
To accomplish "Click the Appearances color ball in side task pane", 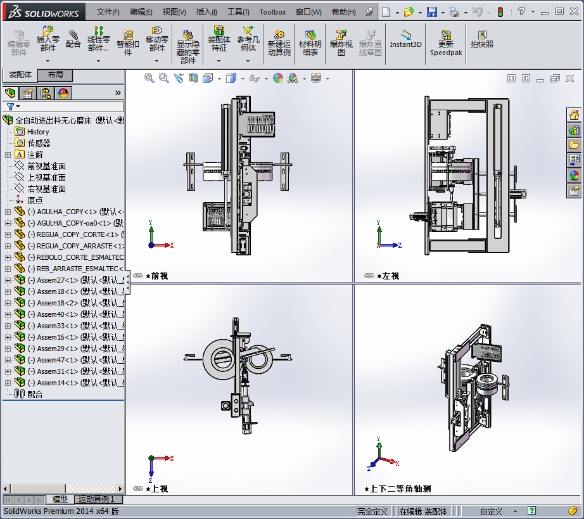I will (x=574, y=176).
